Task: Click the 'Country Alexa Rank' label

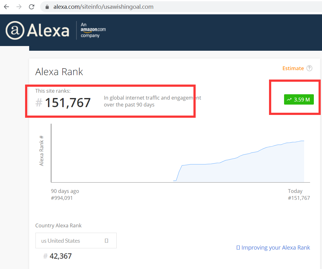Action: click(58, 225)
